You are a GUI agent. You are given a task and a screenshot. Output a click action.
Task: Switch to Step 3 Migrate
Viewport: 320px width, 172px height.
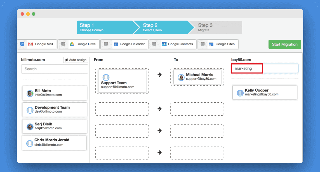click(x=213, y=27)
